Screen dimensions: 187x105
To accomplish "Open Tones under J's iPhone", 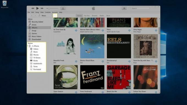I will 35,67.
